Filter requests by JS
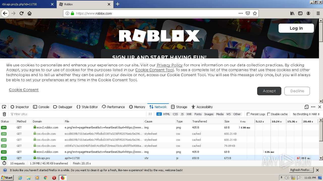 pyautogui.click(x=182, y=114)
